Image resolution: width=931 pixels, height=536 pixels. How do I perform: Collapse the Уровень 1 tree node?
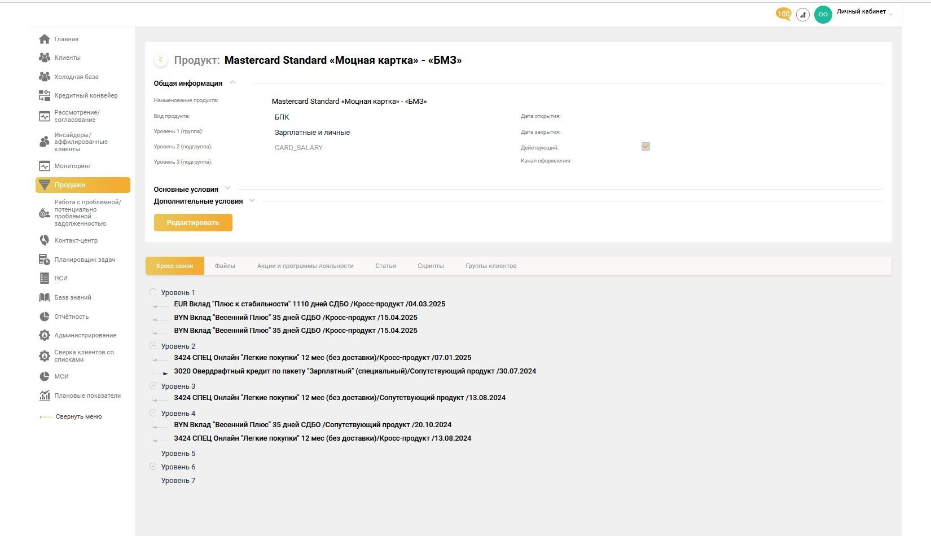pyautogui.click(x=153, y=292)
